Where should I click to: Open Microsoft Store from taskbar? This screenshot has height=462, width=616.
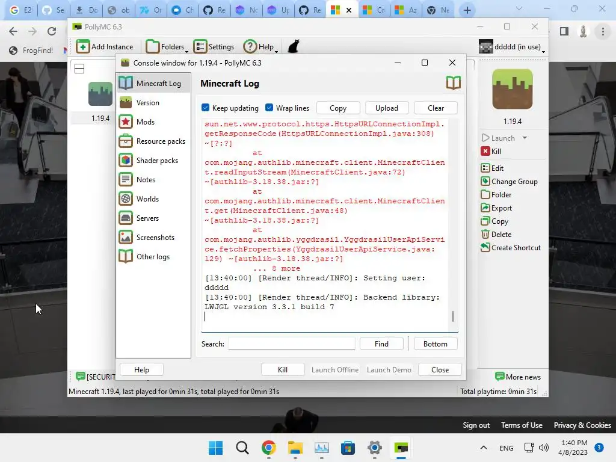[x=348, y=448]
